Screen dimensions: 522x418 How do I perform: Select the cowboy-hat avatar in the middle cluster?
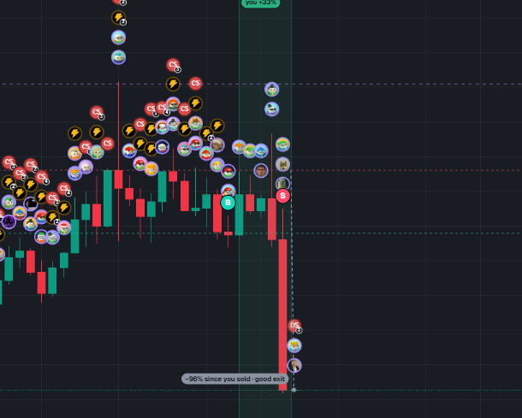(x=195, y=123)
